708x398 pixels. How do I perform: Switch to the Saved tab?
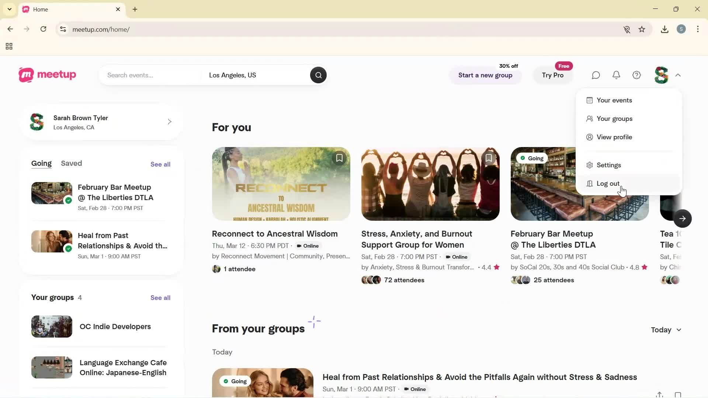71,163
